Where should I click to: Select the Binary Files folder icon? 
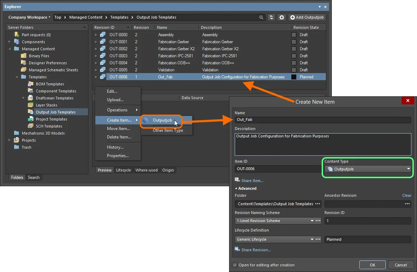[x=24, y=56]
